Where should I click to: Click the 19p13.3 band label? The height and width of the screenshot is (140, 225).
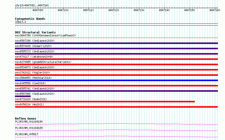20,22
